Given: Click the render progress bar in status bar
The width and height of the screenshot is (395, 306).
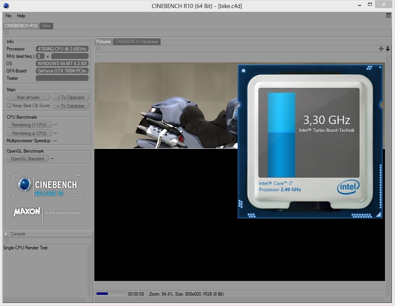Looking at the screenshot, I should (x=111, y=294).
